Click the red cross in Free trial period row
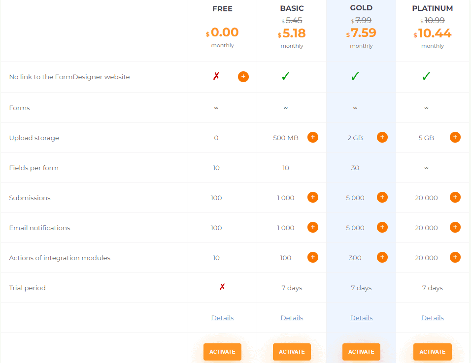Screen dimensions: 471x363 222,287
